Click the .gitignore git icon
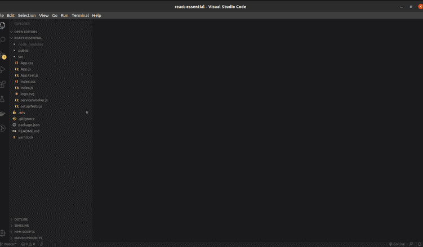The height and width of the screenshot is (247, 423). coord(15,119)
